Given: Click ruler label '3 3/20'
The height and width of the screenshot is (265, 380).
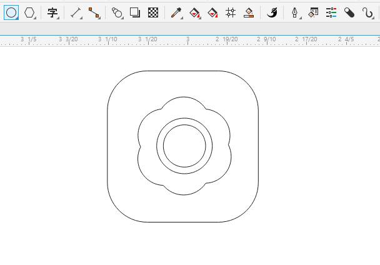Looking at the screenshot, I should pos(68,39).
